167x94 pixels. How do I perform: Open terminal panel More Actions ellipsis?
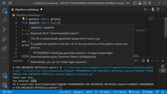pyautogui.click(x=153, y=61)
